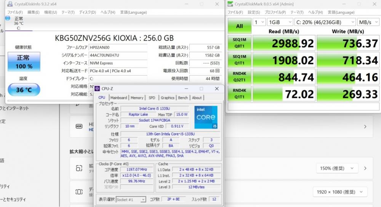
Task: Open テーマ(T) menu in CrystalDiskInfo
Action: coord(68,12)
